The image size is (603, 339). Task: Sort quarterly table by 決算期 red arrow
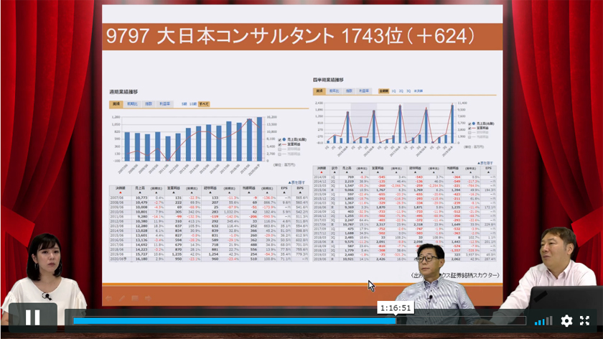coord(322,172)
